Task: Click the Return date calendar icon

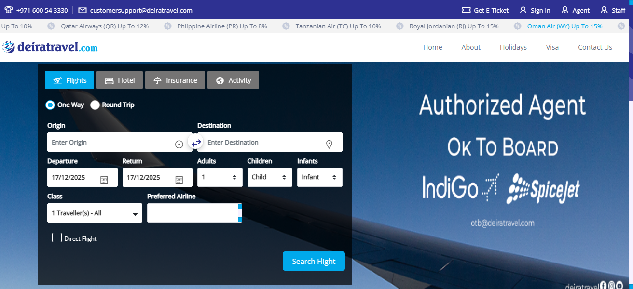Action: (x=179, y=180)
